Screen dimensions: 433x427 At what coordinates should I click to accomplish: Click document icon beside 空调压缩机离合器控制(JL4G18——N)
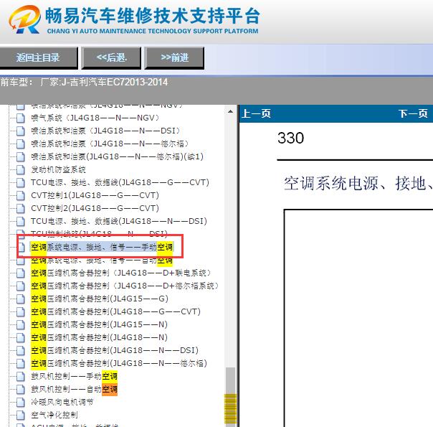click(x=21, y=337)
